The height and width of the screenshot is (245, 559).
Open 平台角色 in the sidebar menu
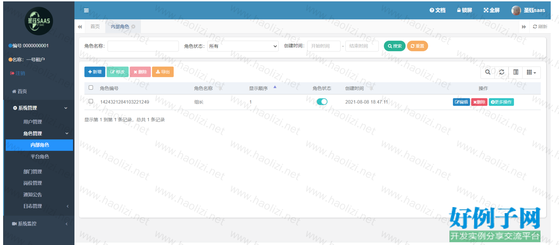coord(40,157)
